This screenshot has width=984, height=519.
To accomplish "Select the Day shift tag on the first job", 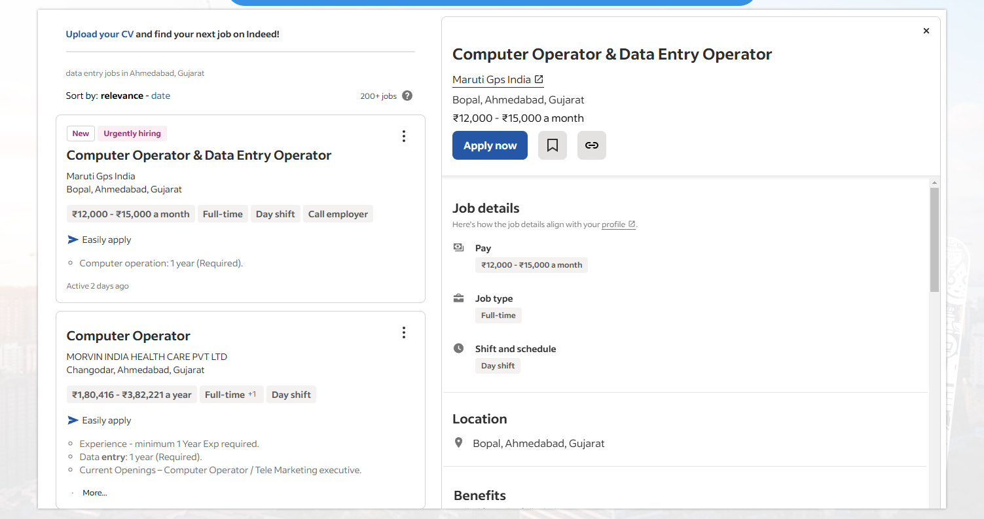I will tap(275, 213).
